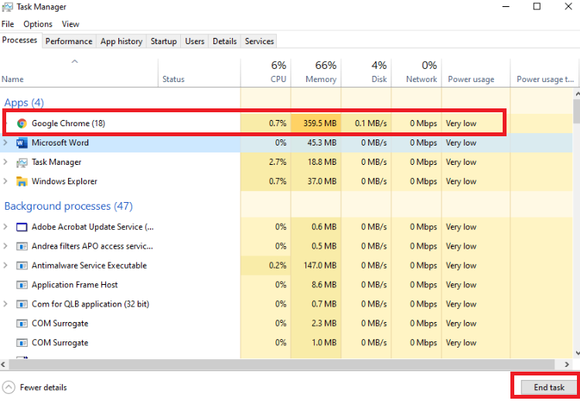Expand Com for QLB application row

coord(5,303)
